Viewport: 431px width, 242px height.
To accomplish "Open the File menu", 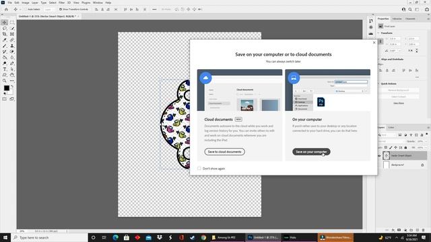I will click(x=10, y=3).
